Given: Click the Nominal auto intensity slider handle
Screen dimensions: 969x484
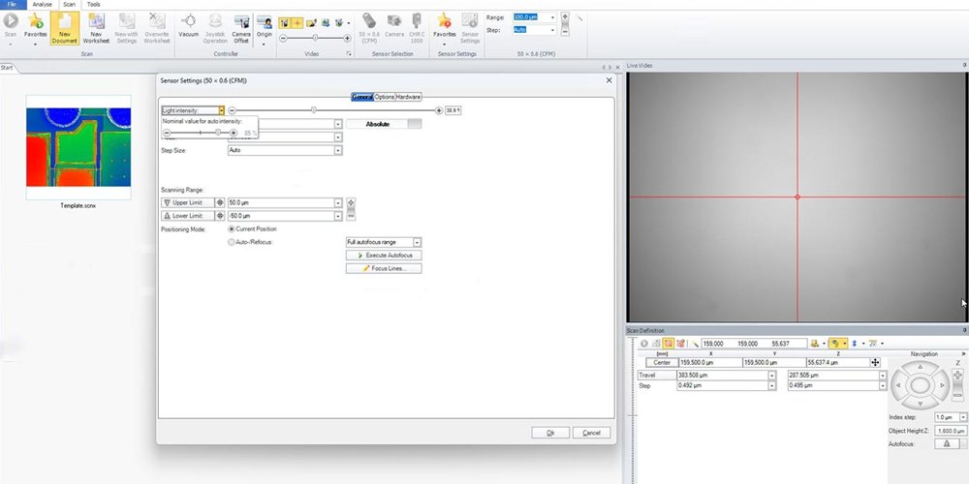Looking at the screenshot, I should [218, 133].
